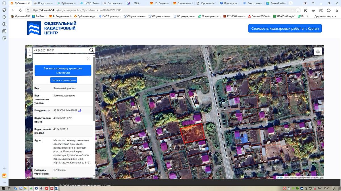
Task: Click the Землепользование value
Action: click(x=64, y=96)
